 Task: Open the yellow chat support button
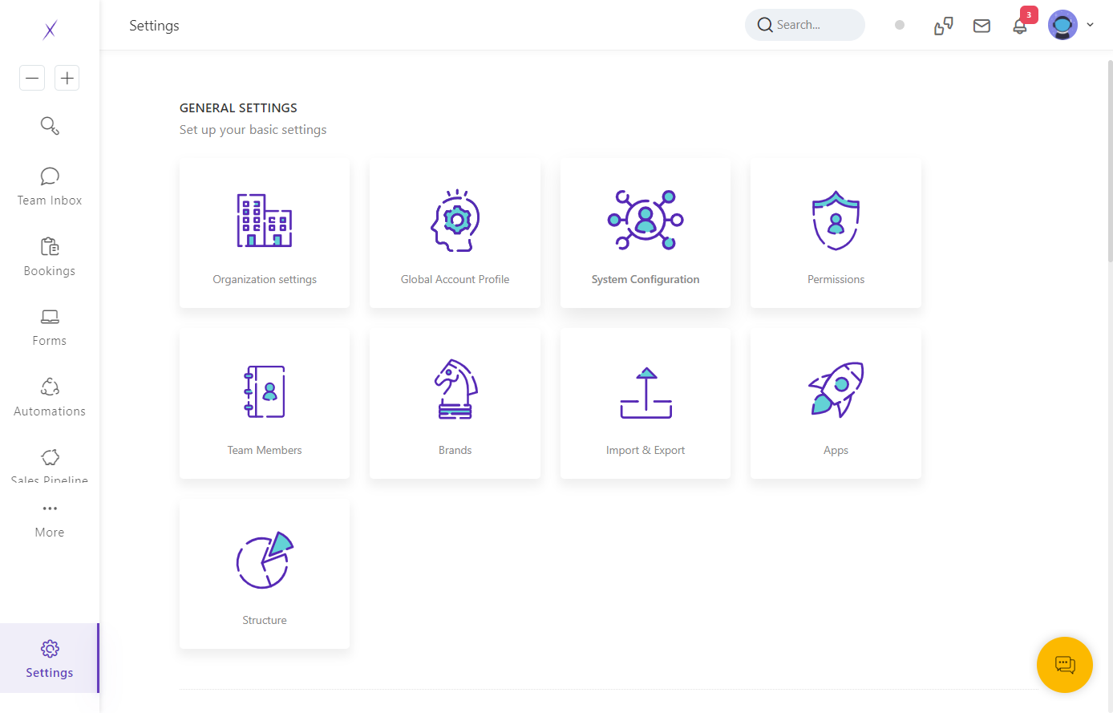point(1065,664)
